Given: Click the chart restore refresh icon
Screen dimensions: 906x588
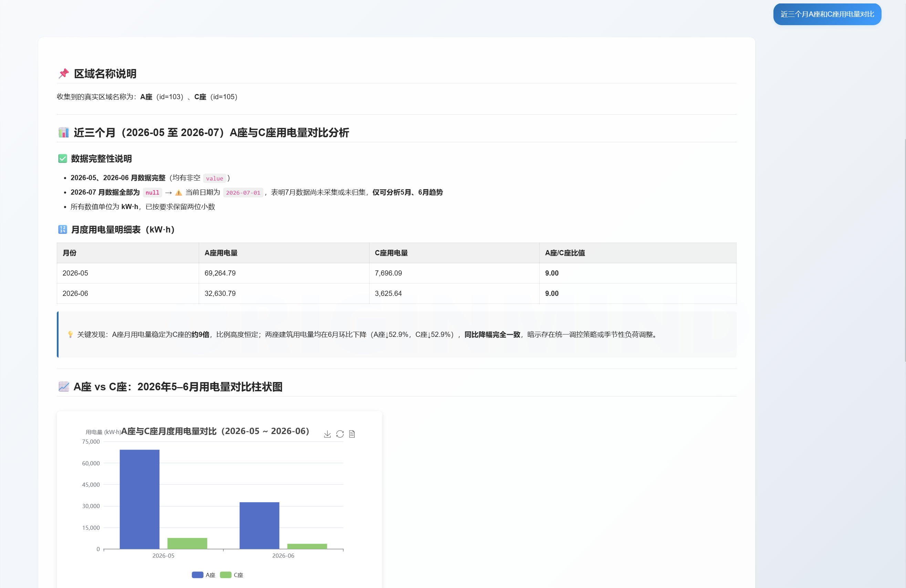Looking at the screenshot, I should click(x=340, y=434).
